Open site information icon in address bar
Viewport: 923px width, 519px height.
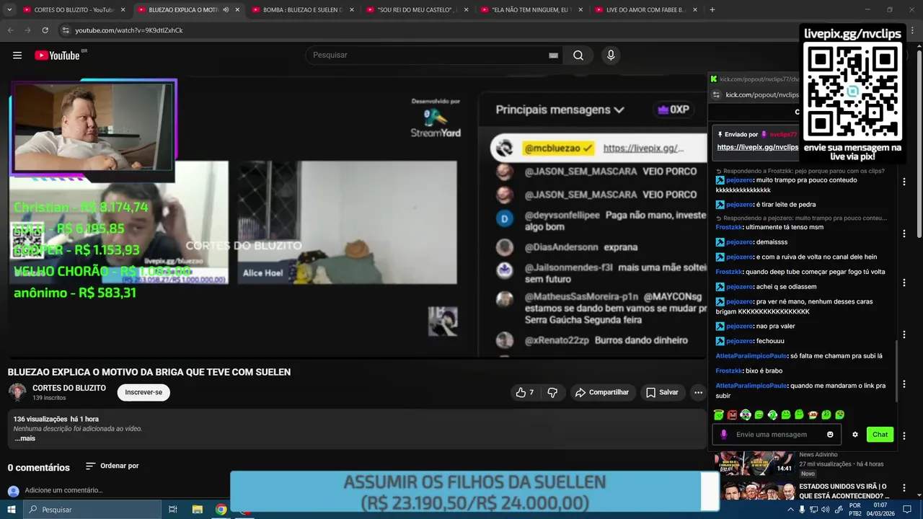pos(65,30)
